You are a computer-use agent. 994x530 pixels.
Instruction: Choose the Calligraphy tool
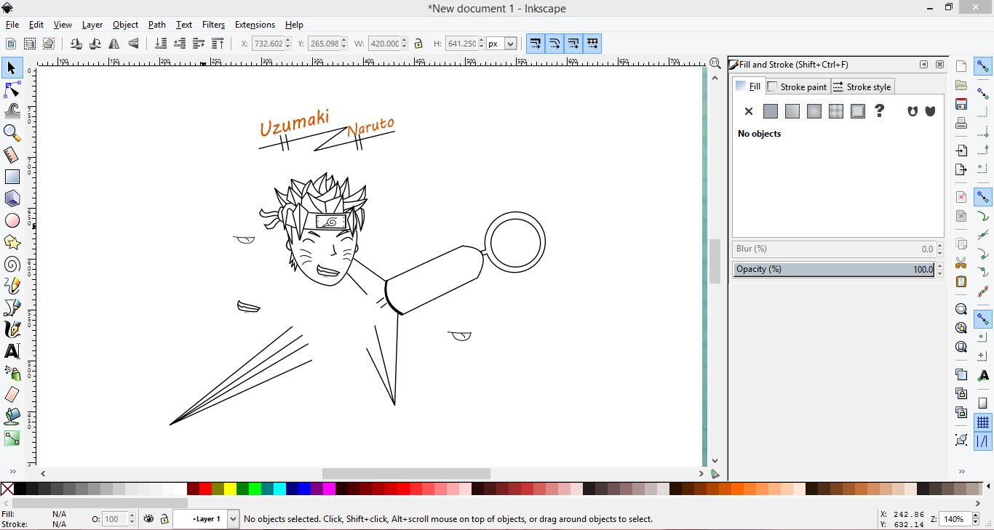click(x=12, y=329)
